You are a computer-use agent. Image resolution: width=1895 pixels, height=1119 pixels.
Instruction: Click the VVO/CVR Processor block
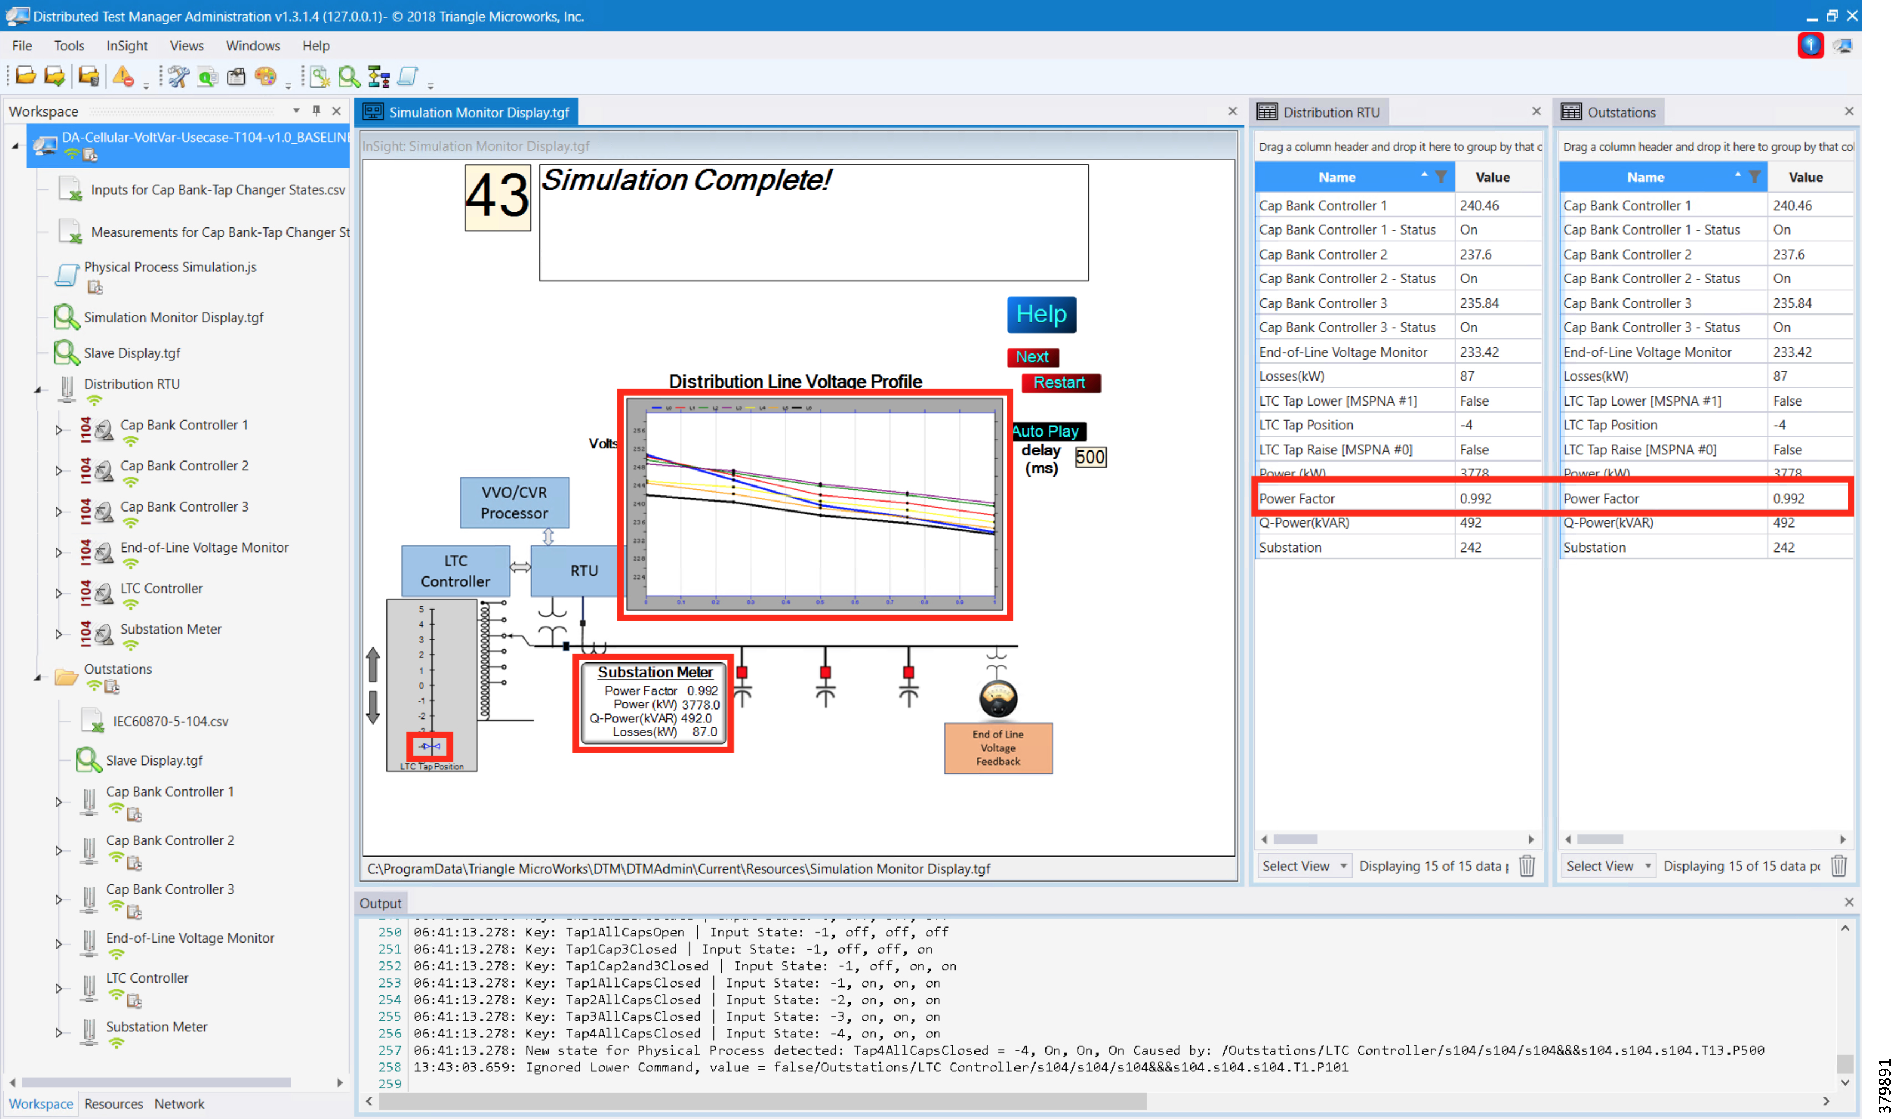click(x=514, y=502)
